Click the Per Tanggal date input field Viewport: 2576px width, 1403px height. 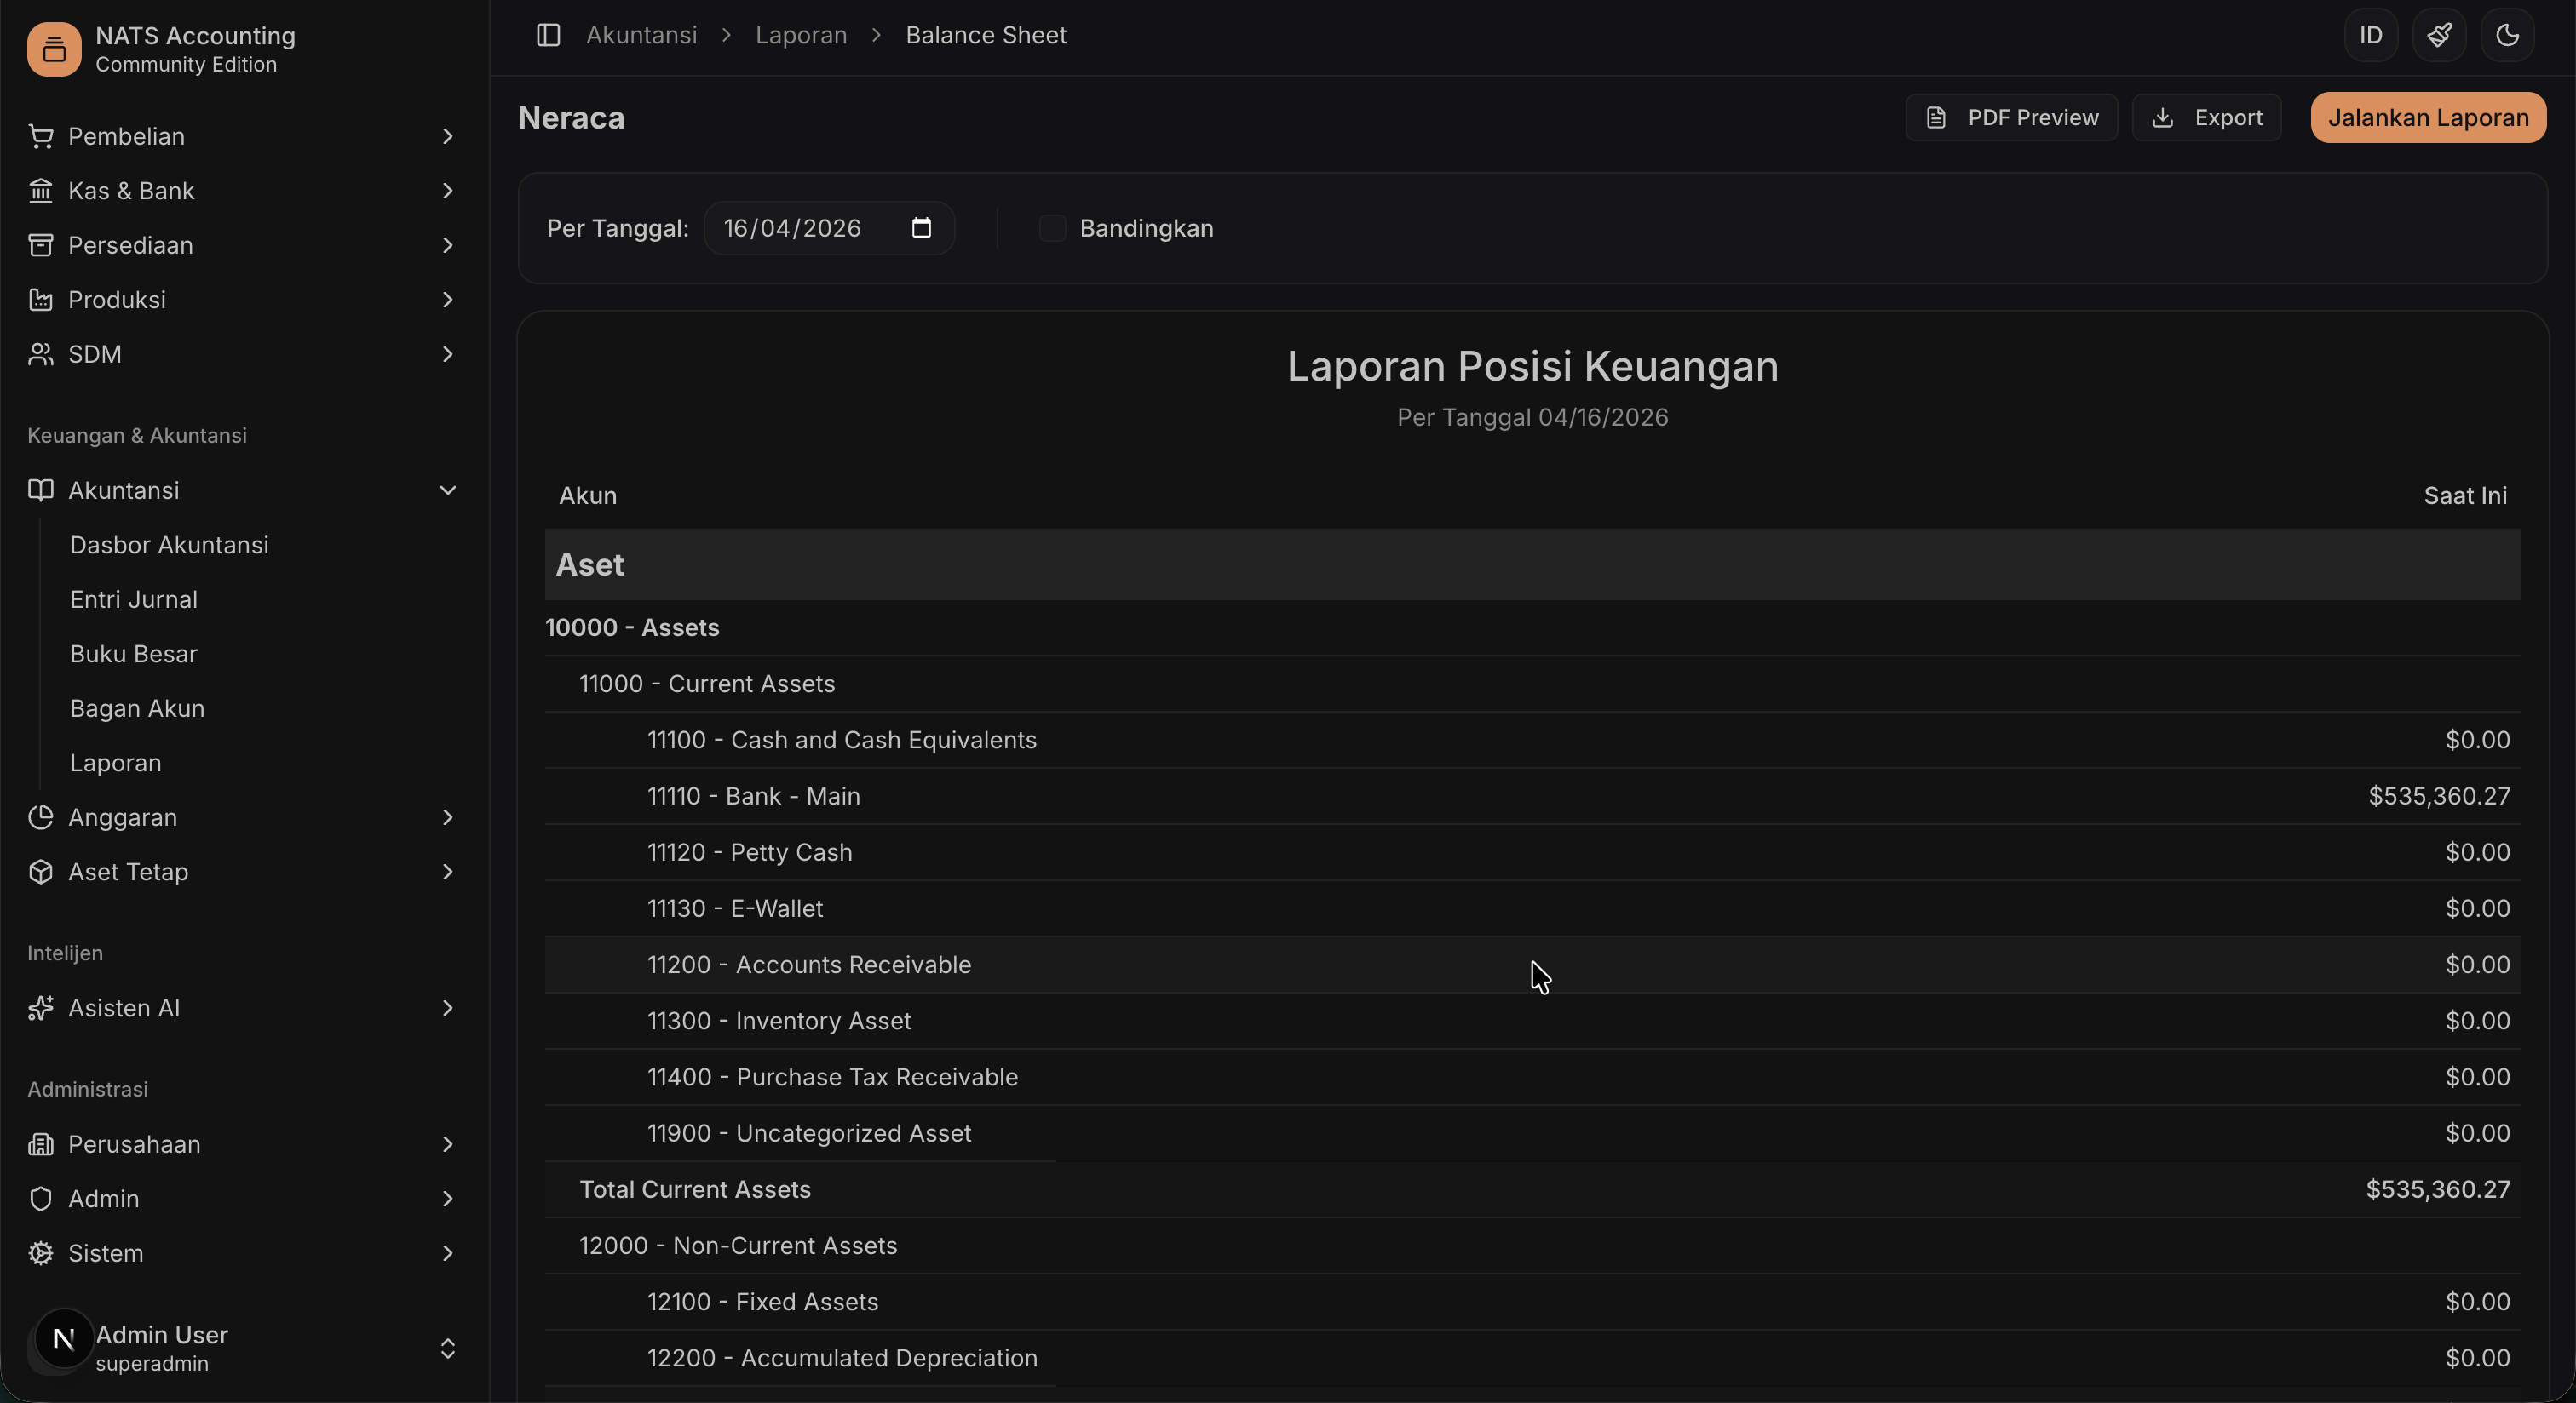829,228
